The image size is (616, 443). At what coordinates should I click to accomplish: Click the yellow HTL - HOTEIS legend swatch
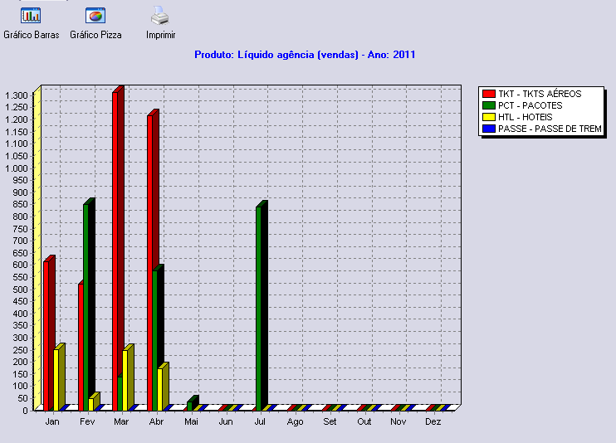click(489, 117)
